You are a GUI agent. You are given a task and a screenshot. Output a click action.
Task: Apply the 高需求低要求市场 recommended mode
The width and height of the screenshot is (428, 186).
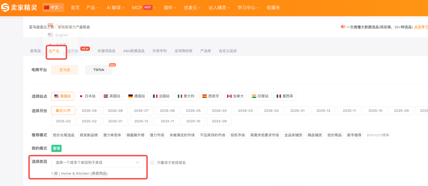tap(264, 135)
